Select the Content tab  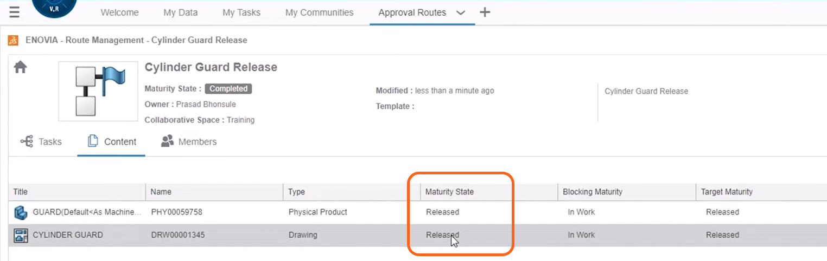pyautogui.click(x=112, y=142)
